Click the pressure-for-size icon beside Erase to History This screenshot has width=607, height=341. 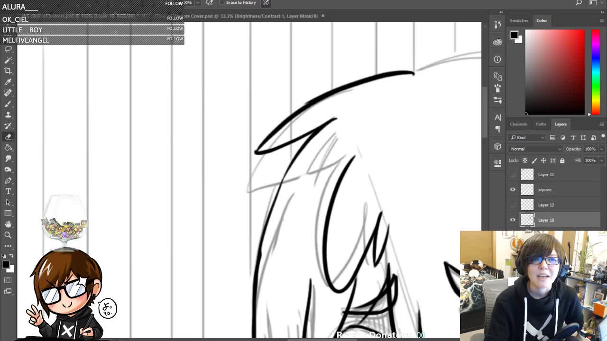tap(266, 3)
